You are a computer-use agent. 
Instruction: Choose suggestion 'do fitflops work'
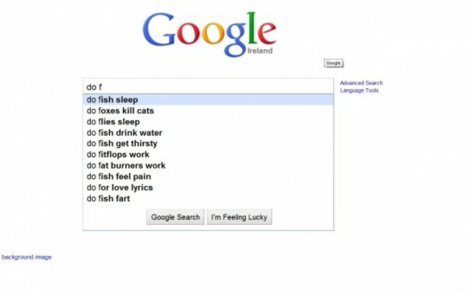[208, 155]
